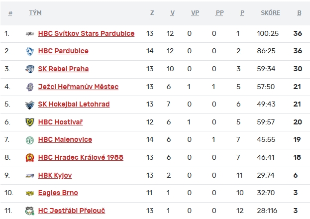
Task: Click the SKÓRE column header
Action: pos(270,13)
